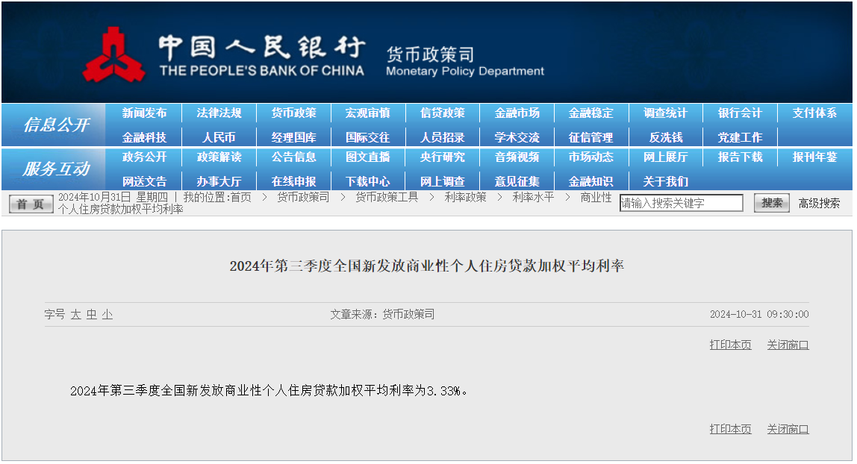Open the 新闻发布 menu item
This screenshot has height=464, width=857.
145,113
